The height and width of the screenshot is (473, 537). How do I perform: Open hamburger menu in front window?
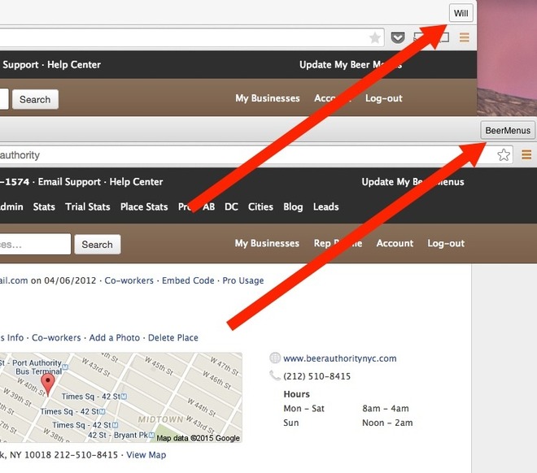click(526, 154)
